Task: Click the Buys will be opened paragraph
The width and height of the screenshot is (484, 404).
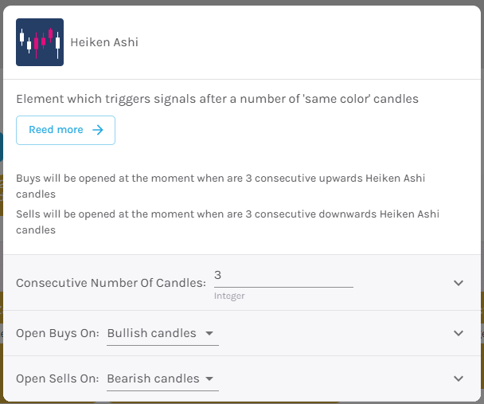Action: pos(221,186)
